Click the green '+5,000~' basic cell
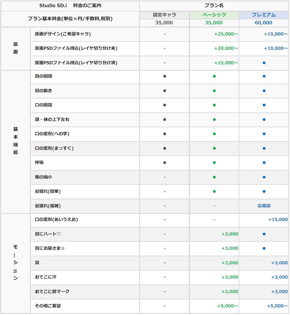Image resolution: width=290 pixels, height=315 pixels. click(227, 306)
